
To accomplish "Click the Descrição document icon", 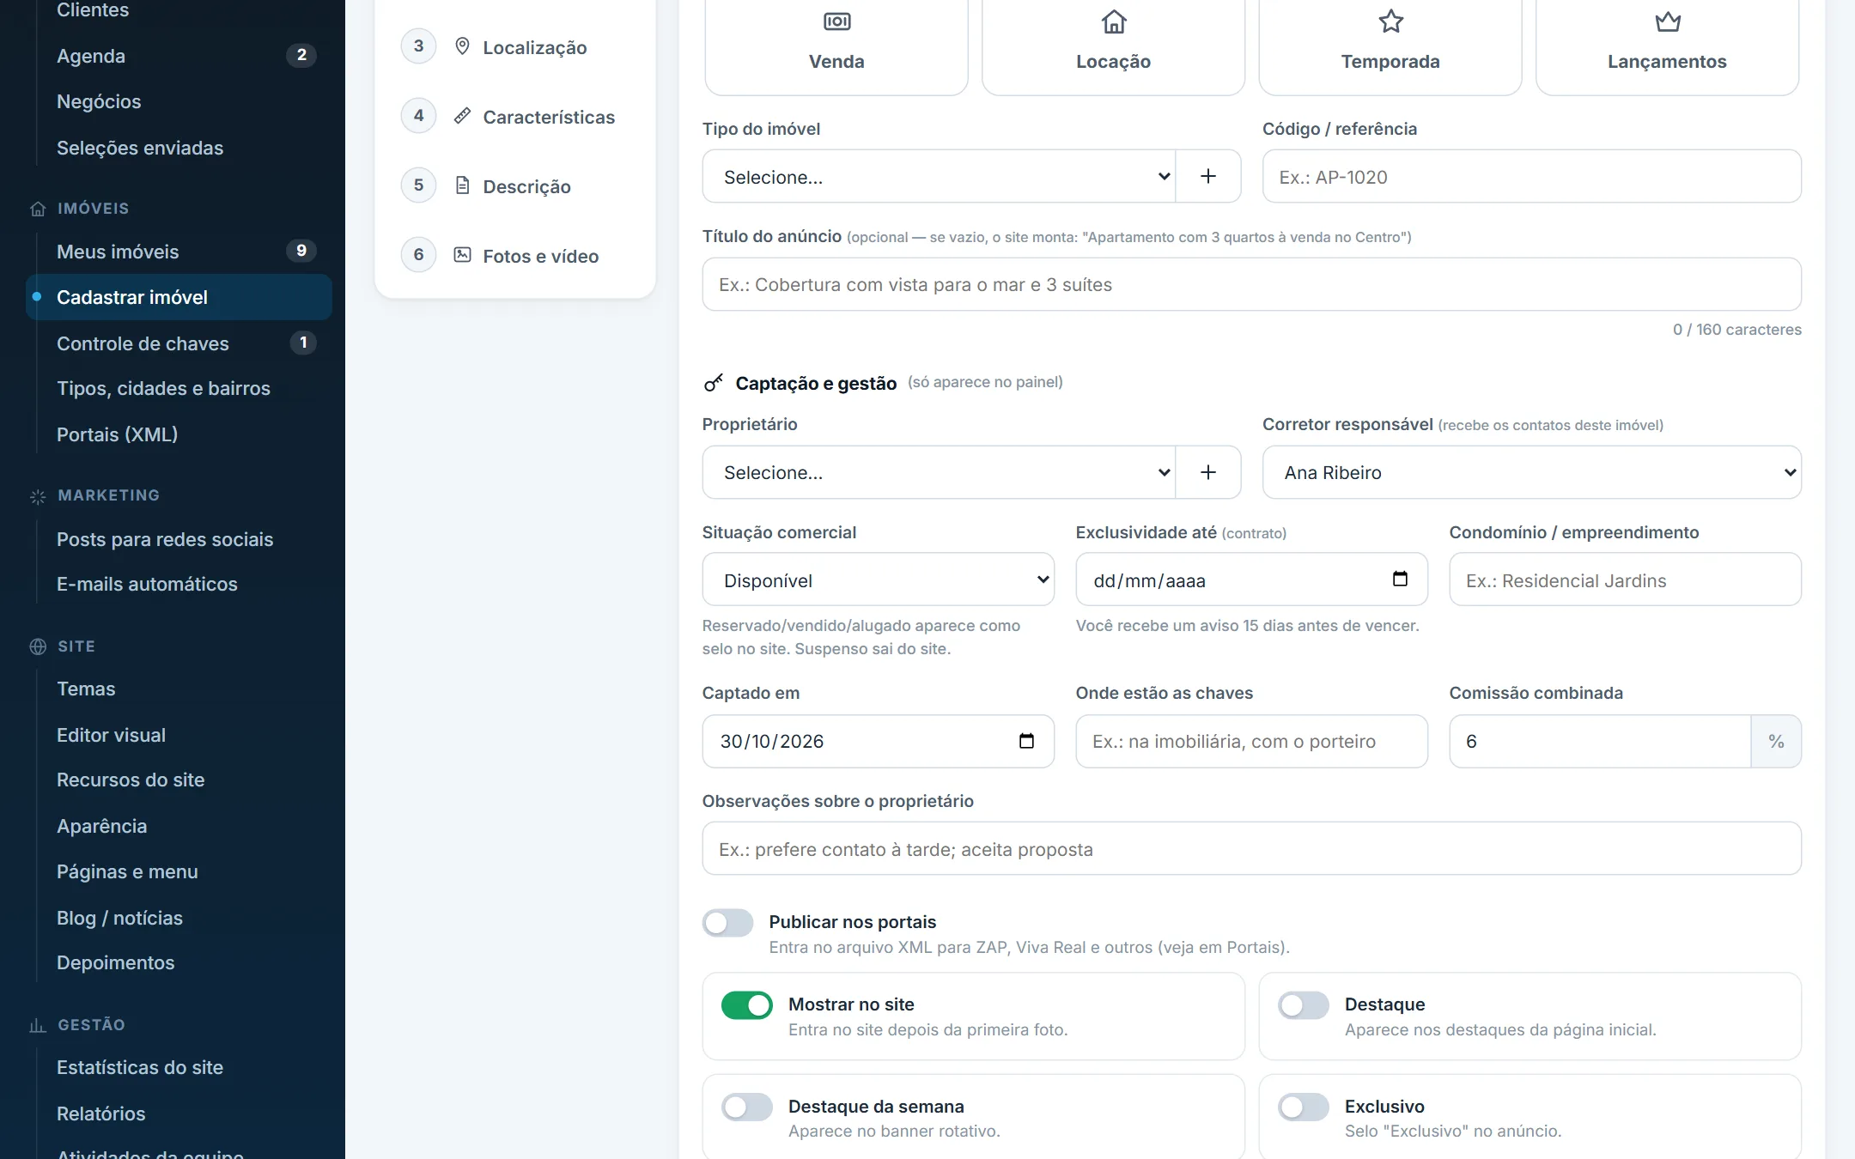I will click(462, 185).
